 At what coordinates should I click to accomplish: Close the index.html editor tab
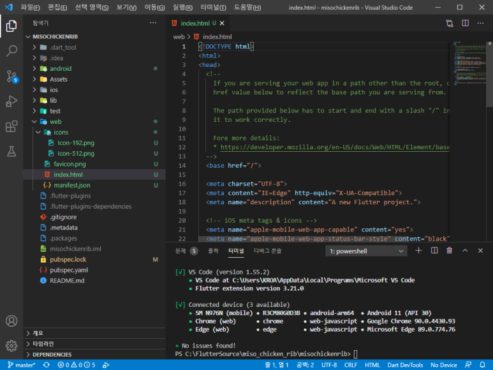[222, 23]
